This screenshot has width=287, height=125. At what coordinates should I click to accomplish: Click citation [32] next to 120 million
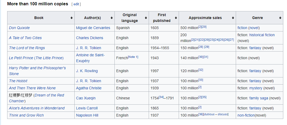(201, 70)
